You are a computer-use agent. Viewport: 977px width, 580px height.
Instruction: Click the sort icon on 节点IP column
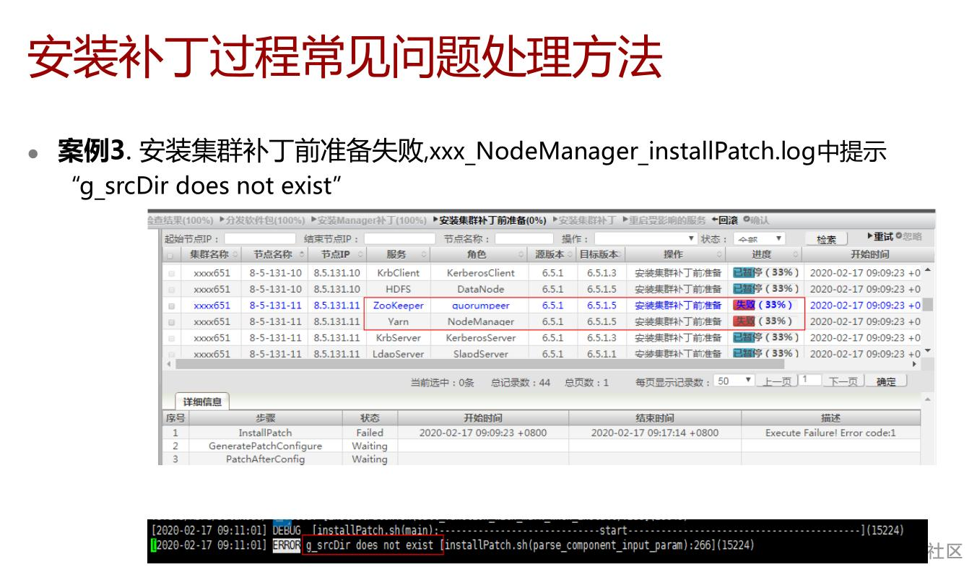pos(361,255)
